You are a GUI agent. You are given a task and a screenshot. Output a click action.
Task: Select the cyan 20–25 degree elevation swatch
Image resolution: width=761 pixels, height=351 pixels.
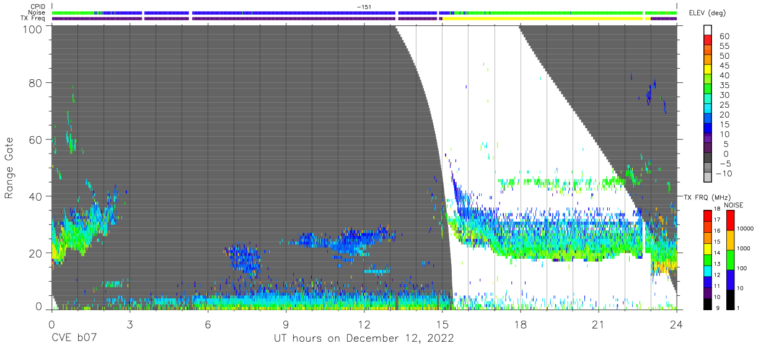tap(707, 110)
